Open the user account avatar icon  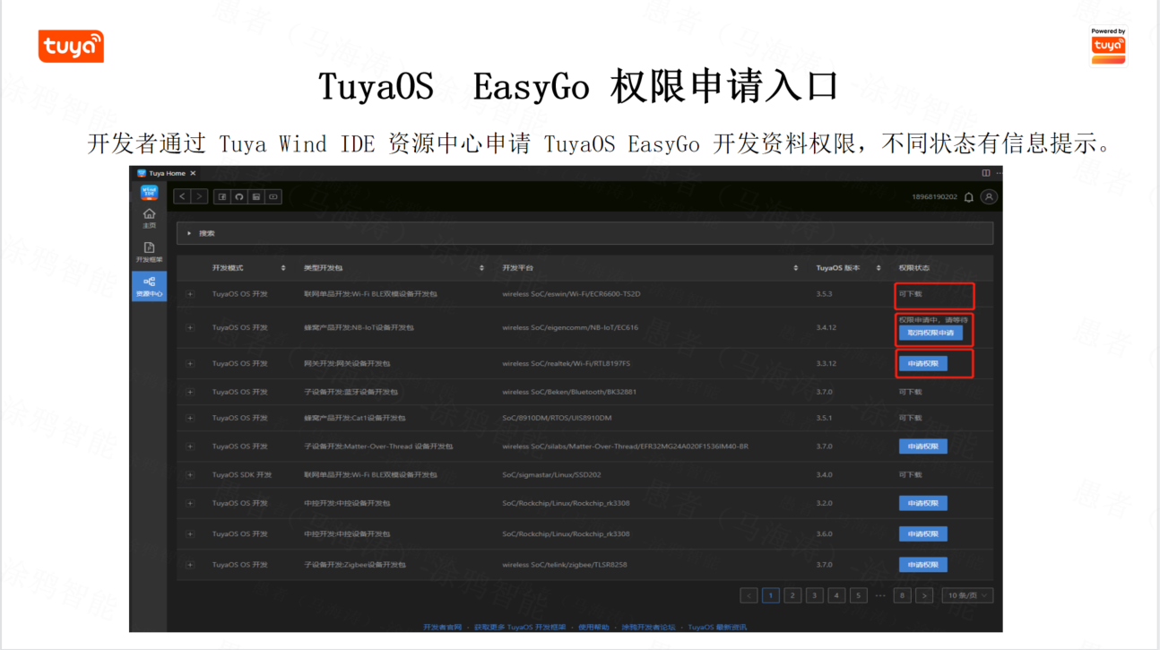[989, 196]
